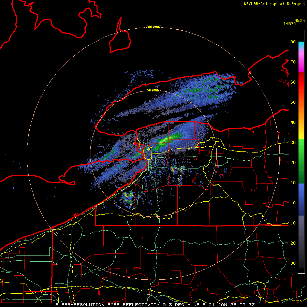This screenshot has width=307, height=307.
Task: Click the 20 value on dBZ scale
Action: point(293,162)
